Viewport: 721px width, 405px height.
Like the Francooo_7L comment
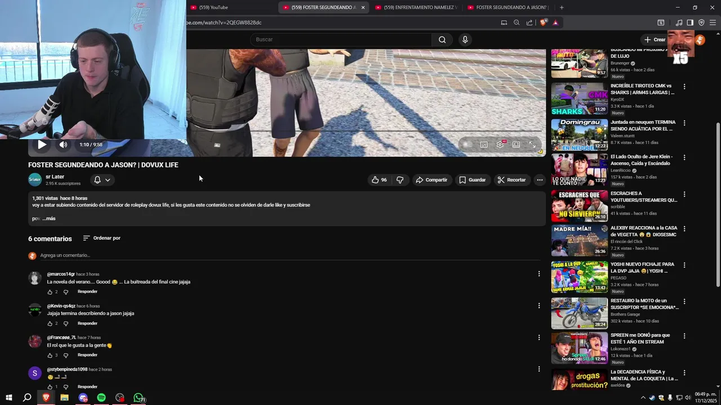[x=50, y=355]
